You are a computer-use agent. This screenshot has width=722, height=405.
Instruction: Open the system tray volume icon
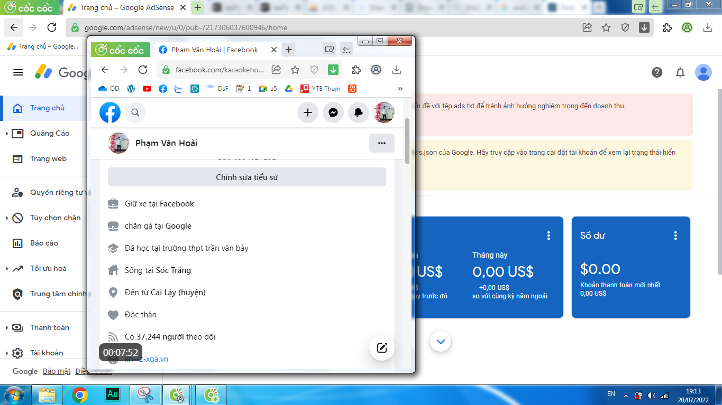click(651, 395)
